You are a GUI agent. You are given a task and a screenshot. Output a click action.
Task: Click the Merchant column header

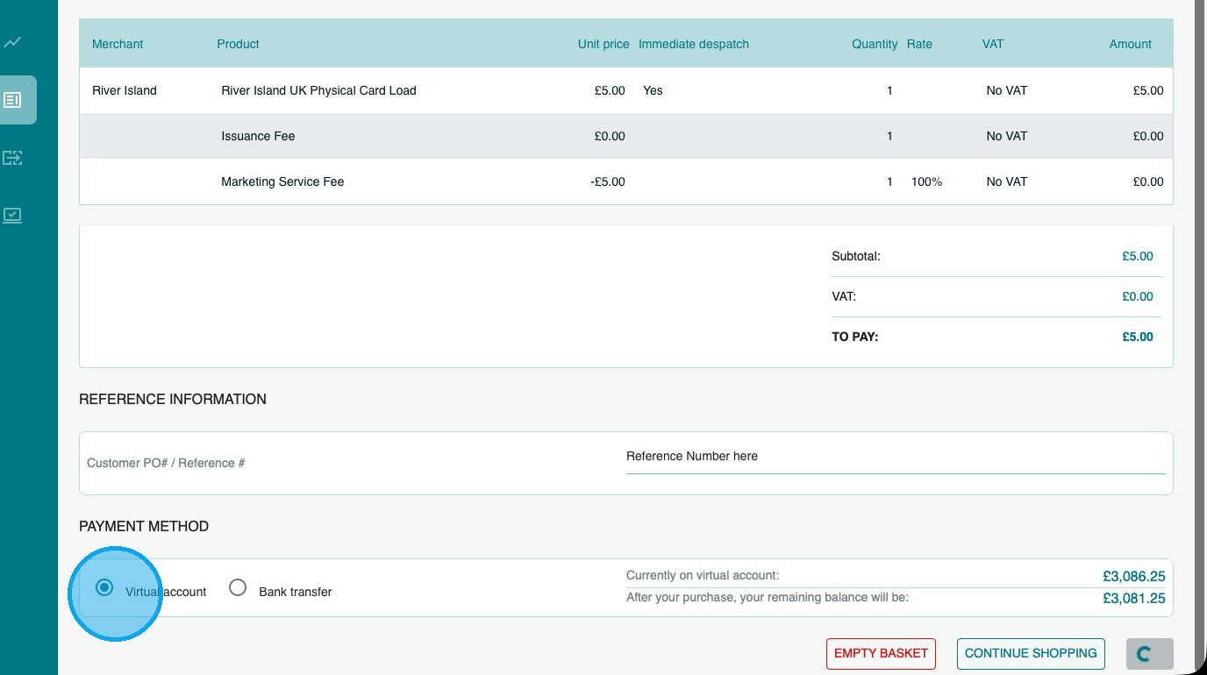[x=118, y=44]
